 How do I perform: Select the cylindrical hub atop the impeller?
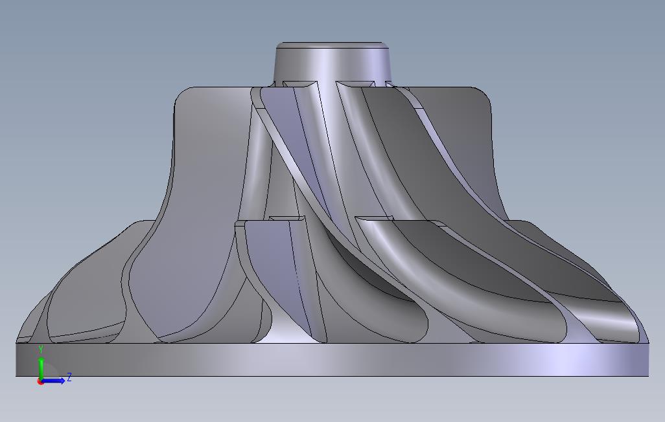tap(332, 63)
